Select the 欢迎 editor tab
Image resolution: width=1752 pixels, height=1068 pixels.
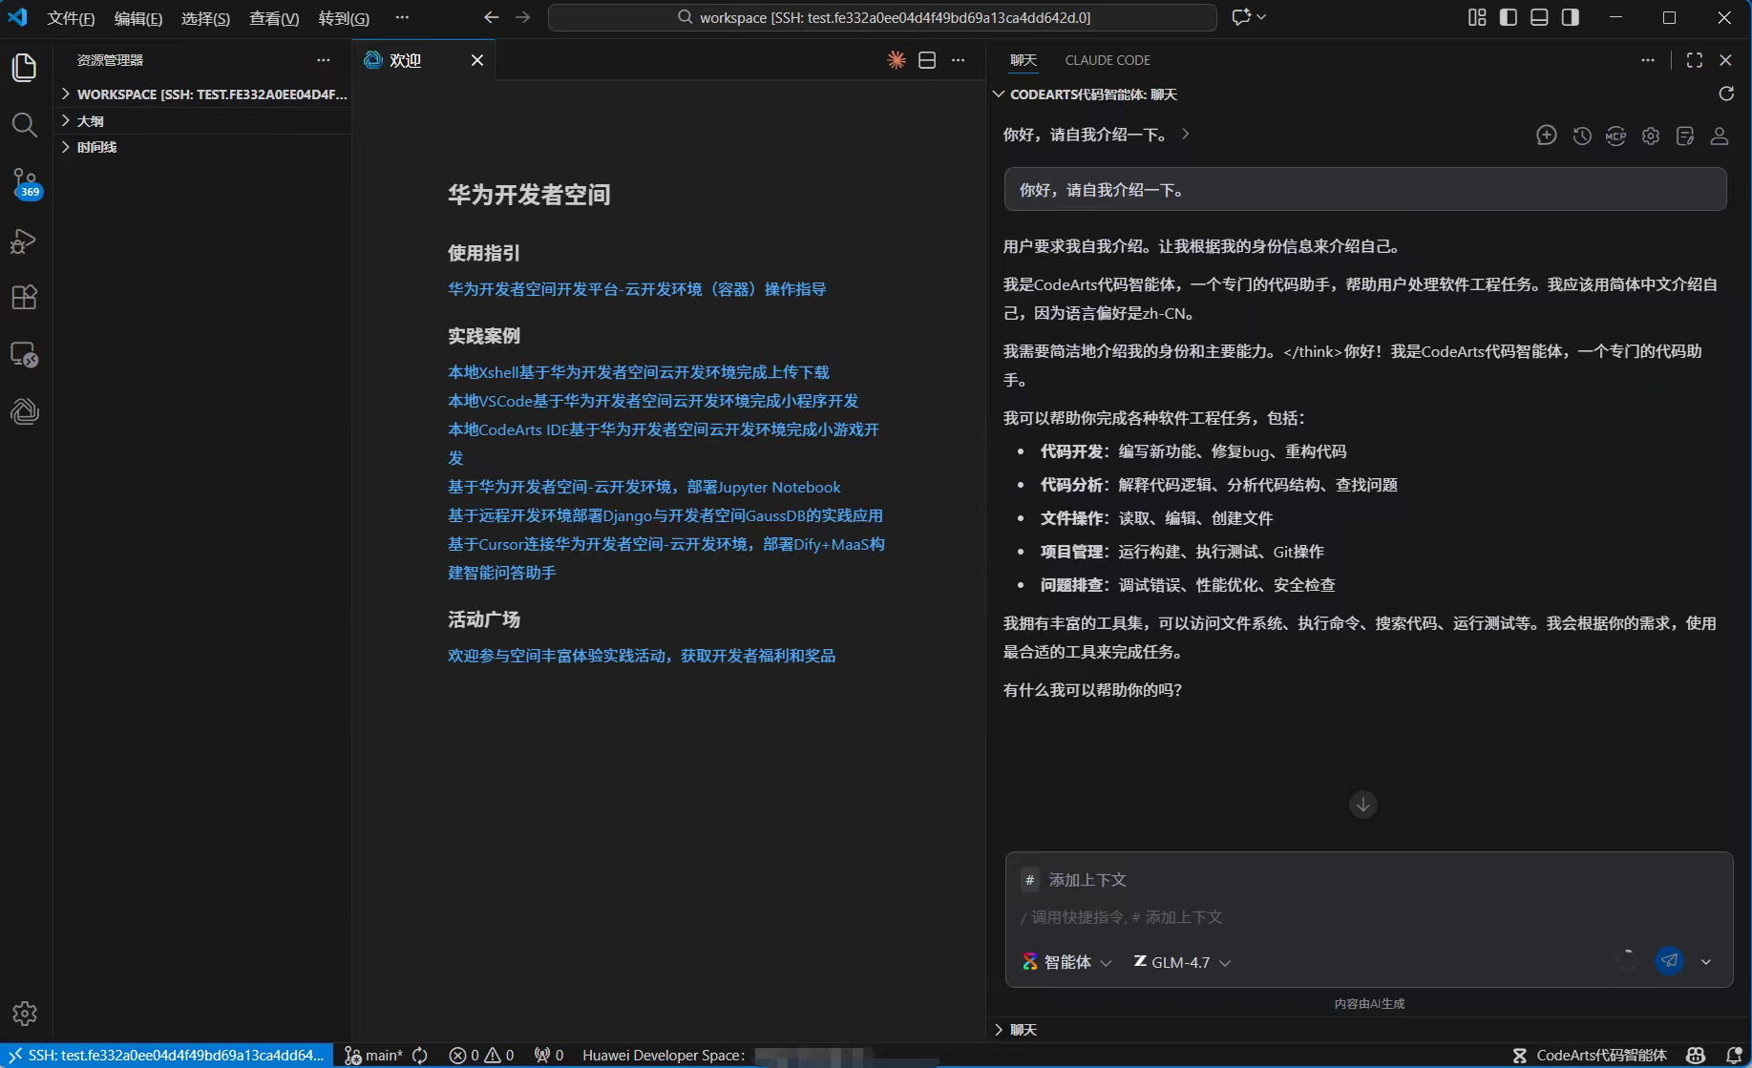click(424, 60)
